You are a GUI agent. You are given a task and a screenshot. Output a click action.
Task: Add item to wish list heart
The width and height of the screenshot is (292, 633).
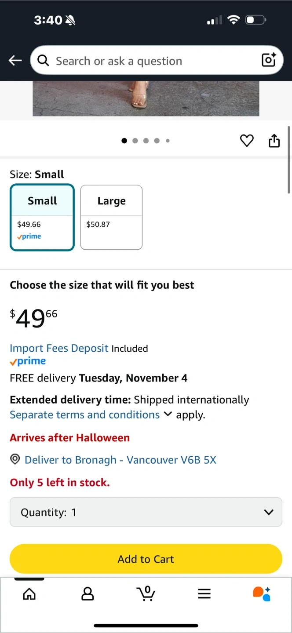coord(247,141)
